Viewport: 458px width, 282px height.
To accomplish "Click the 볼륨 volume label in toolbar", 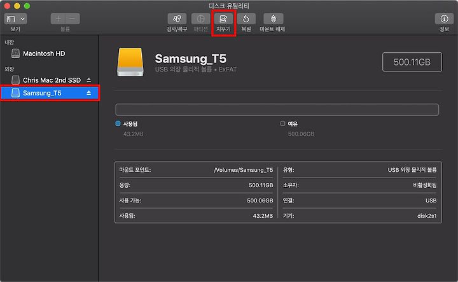I will 65,29.
